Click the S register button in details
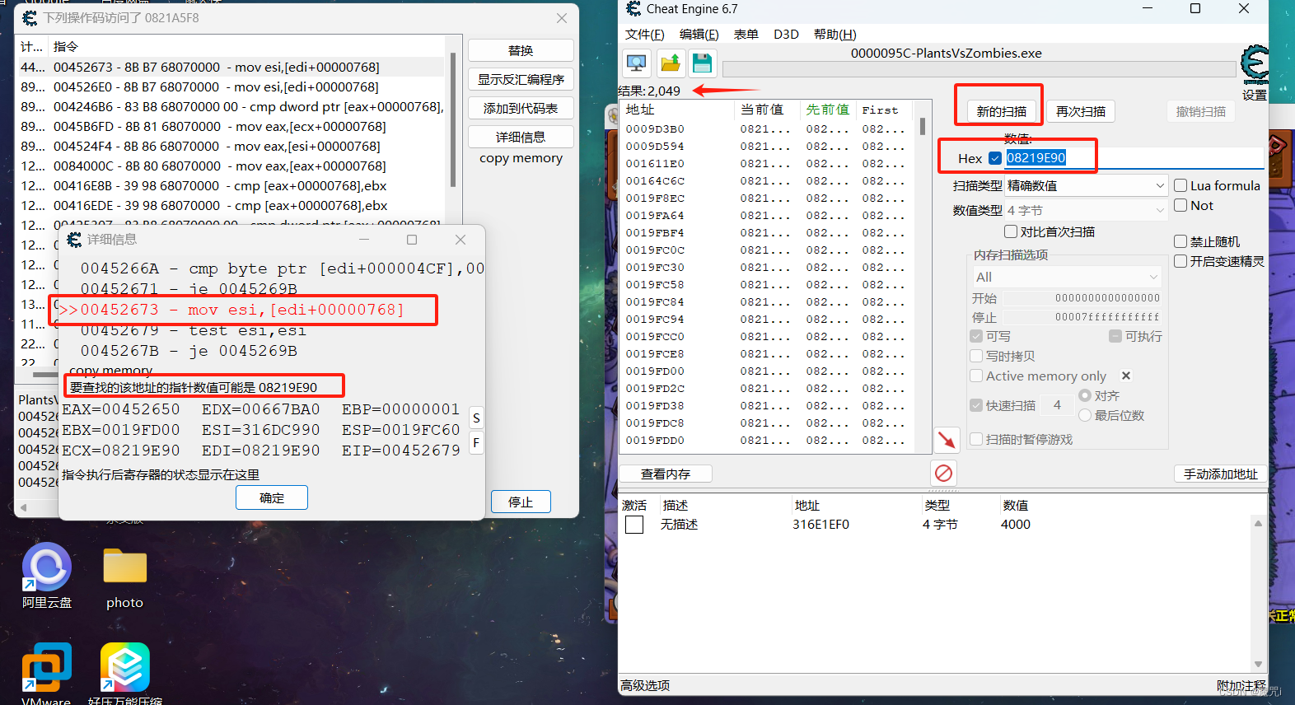 coord(476,418)
